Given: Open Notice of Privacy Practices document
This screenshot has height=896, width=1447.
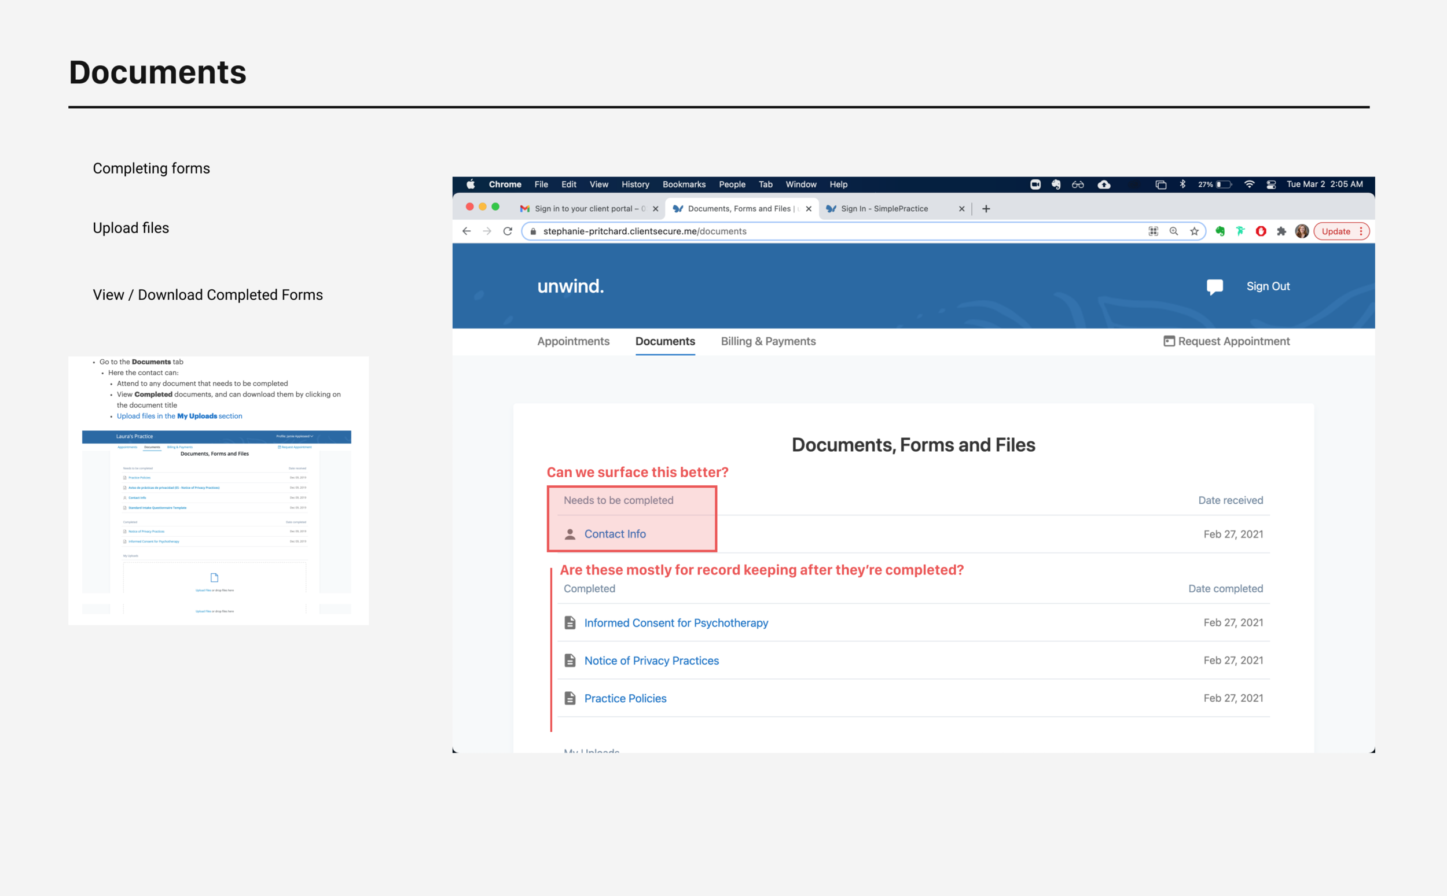Looking at the screenshot, I should [x=652, y=661].
